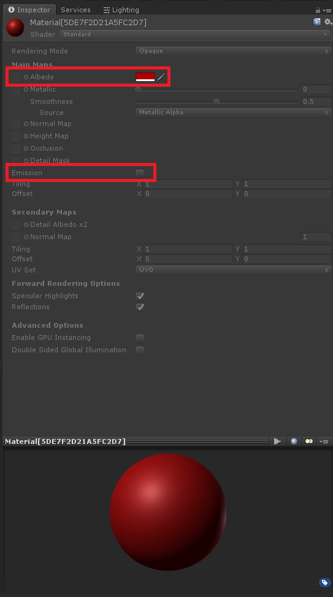Screen dimensions: 333x597
Task: Open the Source dropdown set to Metallic Alpha
Action: tap(233, 113)
